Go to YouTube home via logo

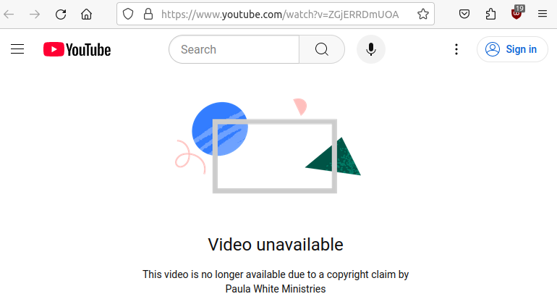coord(77,49)
